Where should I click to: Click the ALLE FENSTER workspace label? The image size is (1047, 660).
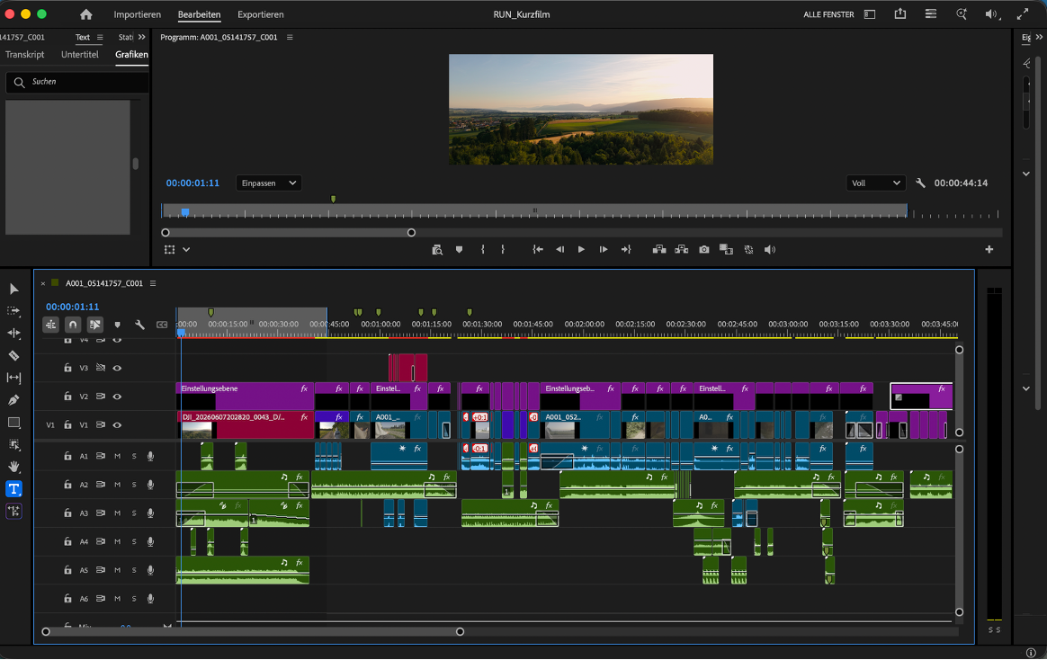click(828, 14)
